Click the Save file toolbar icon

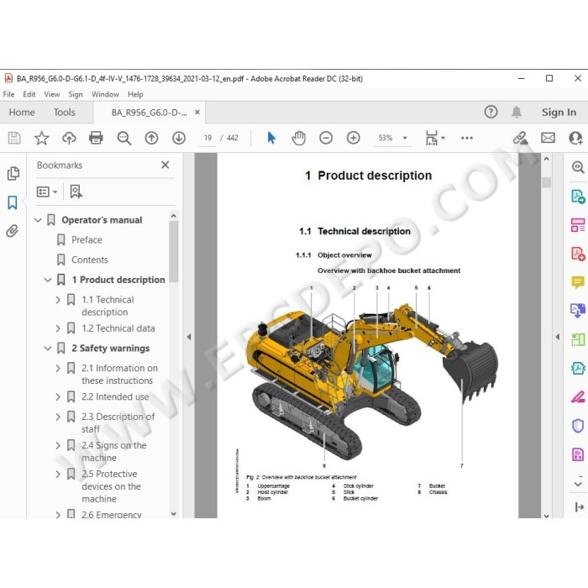coord(14,138)
